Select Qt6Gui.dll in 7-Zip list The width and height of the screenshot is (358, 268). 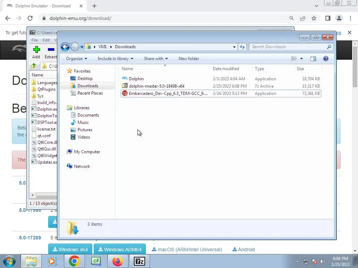(x=44, y=149)
